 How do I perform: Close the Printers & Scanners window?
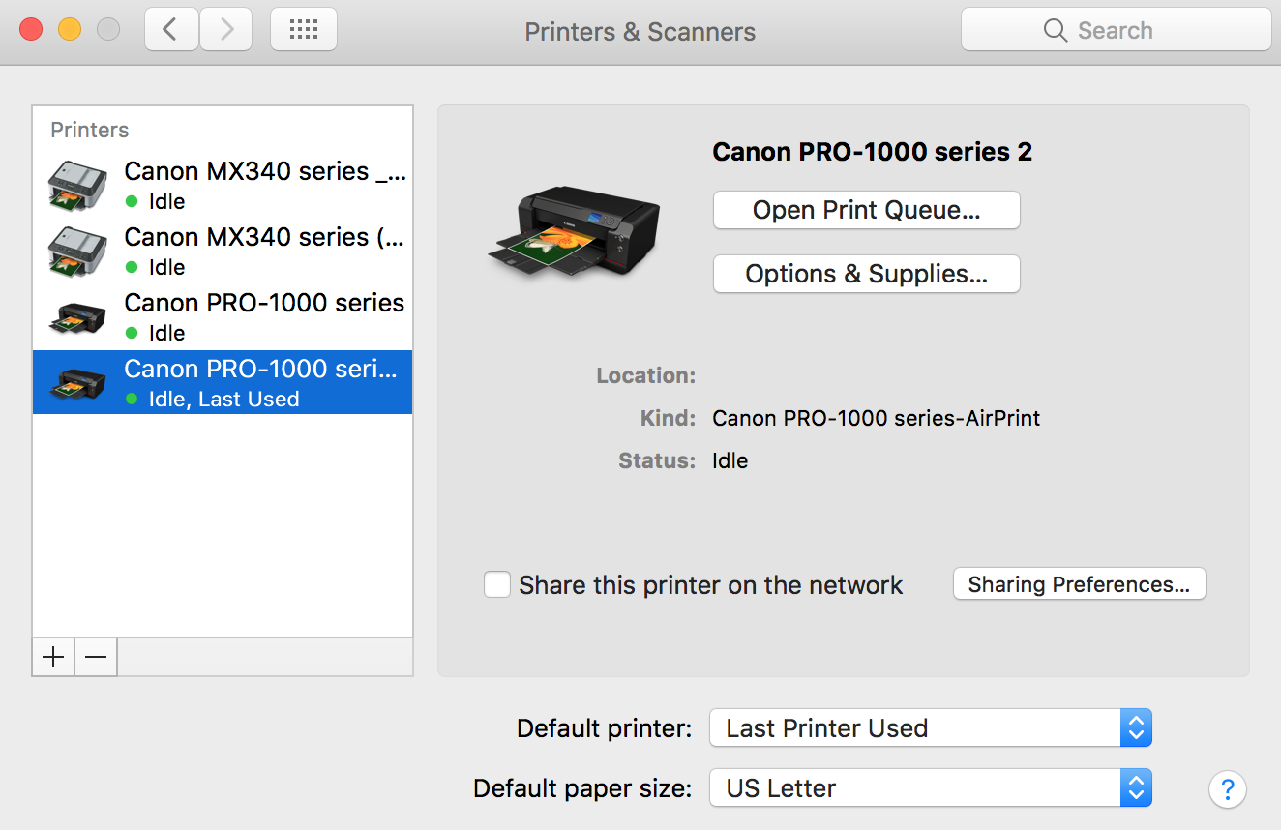pos(31,30)
